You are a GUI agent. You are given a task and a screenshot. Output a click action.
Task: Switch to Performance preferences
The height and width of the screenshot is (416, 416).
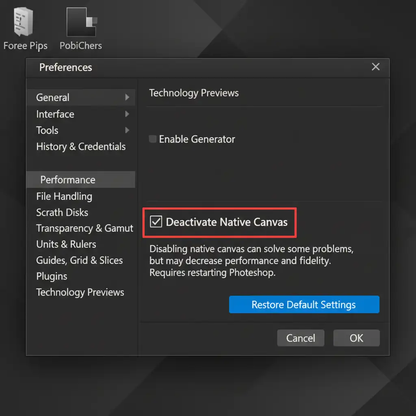(68, 180)
